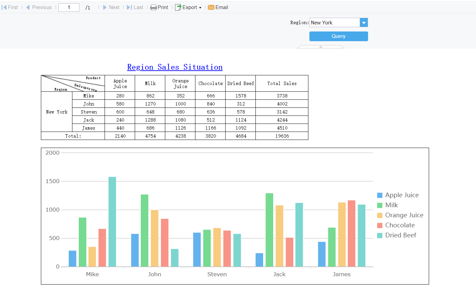Open the Export dropdown menu
This screenshot has width=476, height=303.
[x=188, y=7]
